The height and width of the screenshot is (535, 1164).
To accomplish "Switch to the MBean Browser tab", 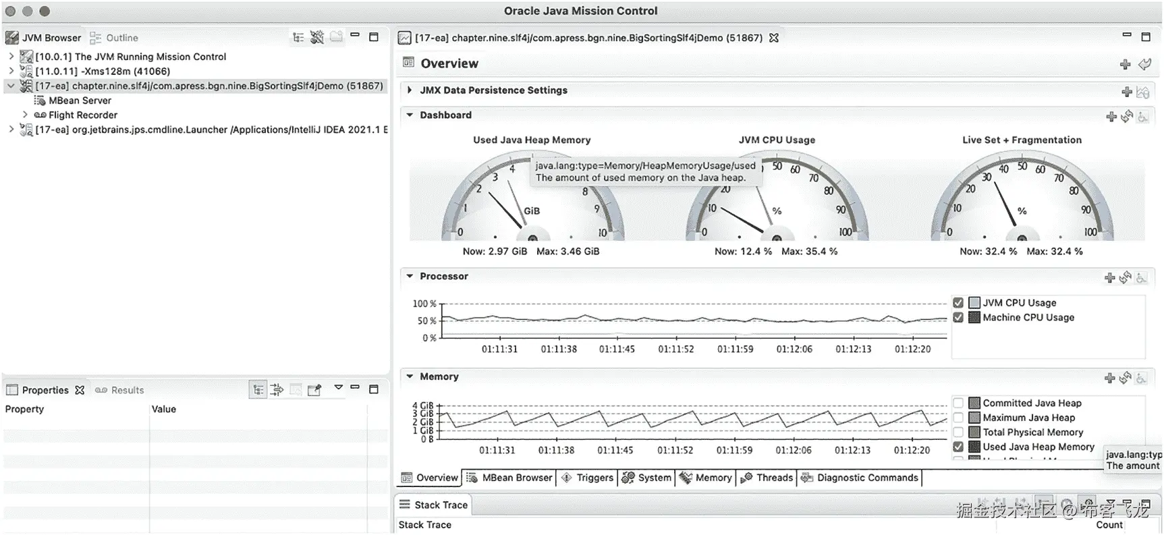I will 509,478.
